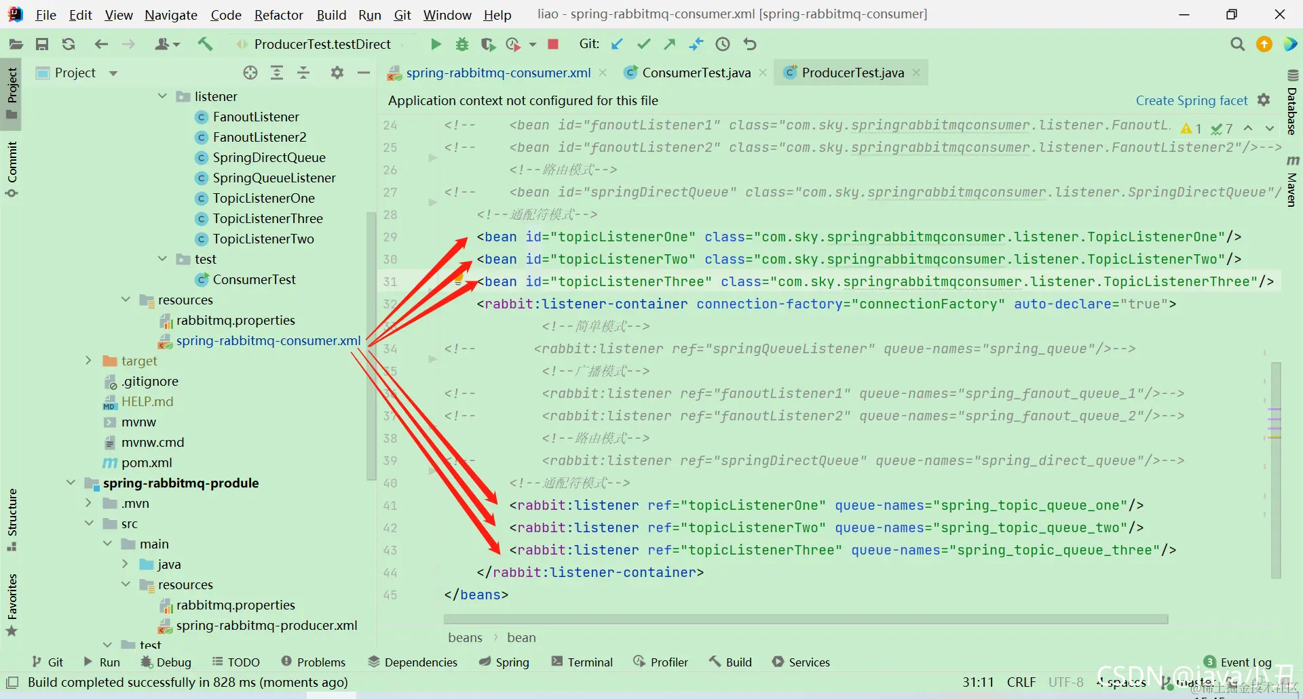The width and height of the screenshot is (1303, 699).
Task: Save all with floppy disk icon
Action: click(x=42, y=44)
